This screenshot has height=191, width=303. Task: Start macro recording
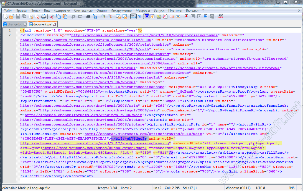(186, 17)
